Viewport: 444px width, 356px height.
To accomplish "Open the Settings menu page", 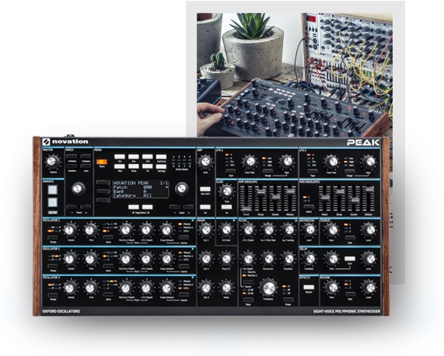I will (x=161, y=166).
